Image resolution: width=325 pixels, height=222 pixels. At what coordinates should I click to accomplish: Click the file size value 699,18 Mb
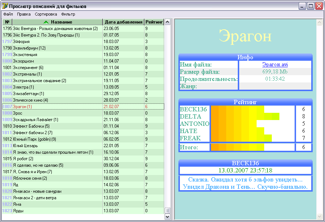[x=275, y=72]
